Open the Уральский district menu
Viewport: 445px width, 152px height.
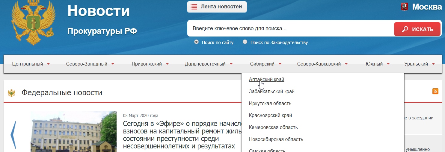click(x=416, y=64)
